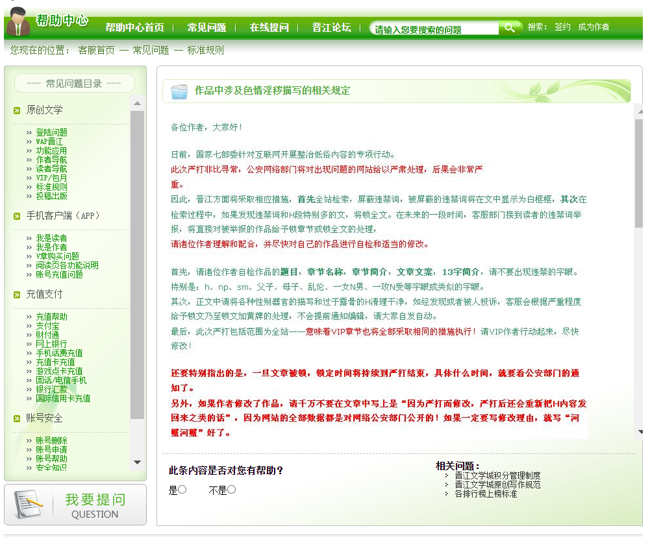Click the green arrow icon beside 充值支付
Screen dimensions: 650x539
(x=17, y=294)
